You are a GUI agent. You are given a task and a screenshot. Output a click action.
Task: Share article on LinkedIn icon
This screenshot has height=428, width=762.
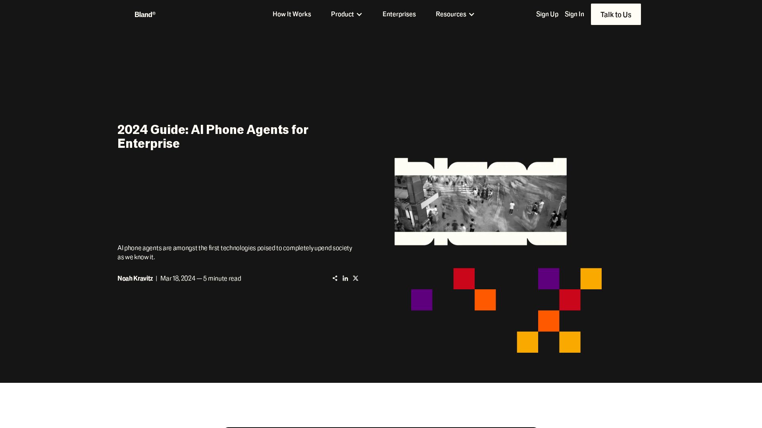click(x=345, y=279)
